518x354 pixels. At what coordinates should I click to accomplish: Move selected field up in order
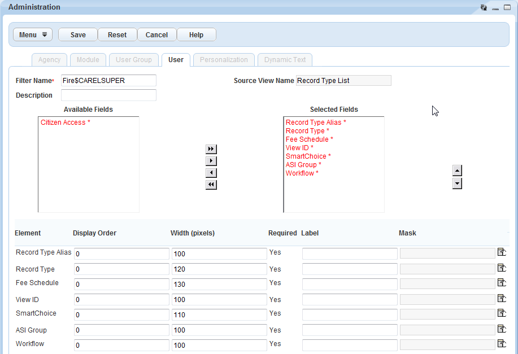coord(458,171)
